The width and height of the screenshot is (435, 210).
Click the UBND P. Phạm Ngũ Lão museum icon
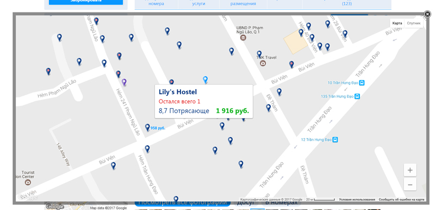click(x=243, y=38)
